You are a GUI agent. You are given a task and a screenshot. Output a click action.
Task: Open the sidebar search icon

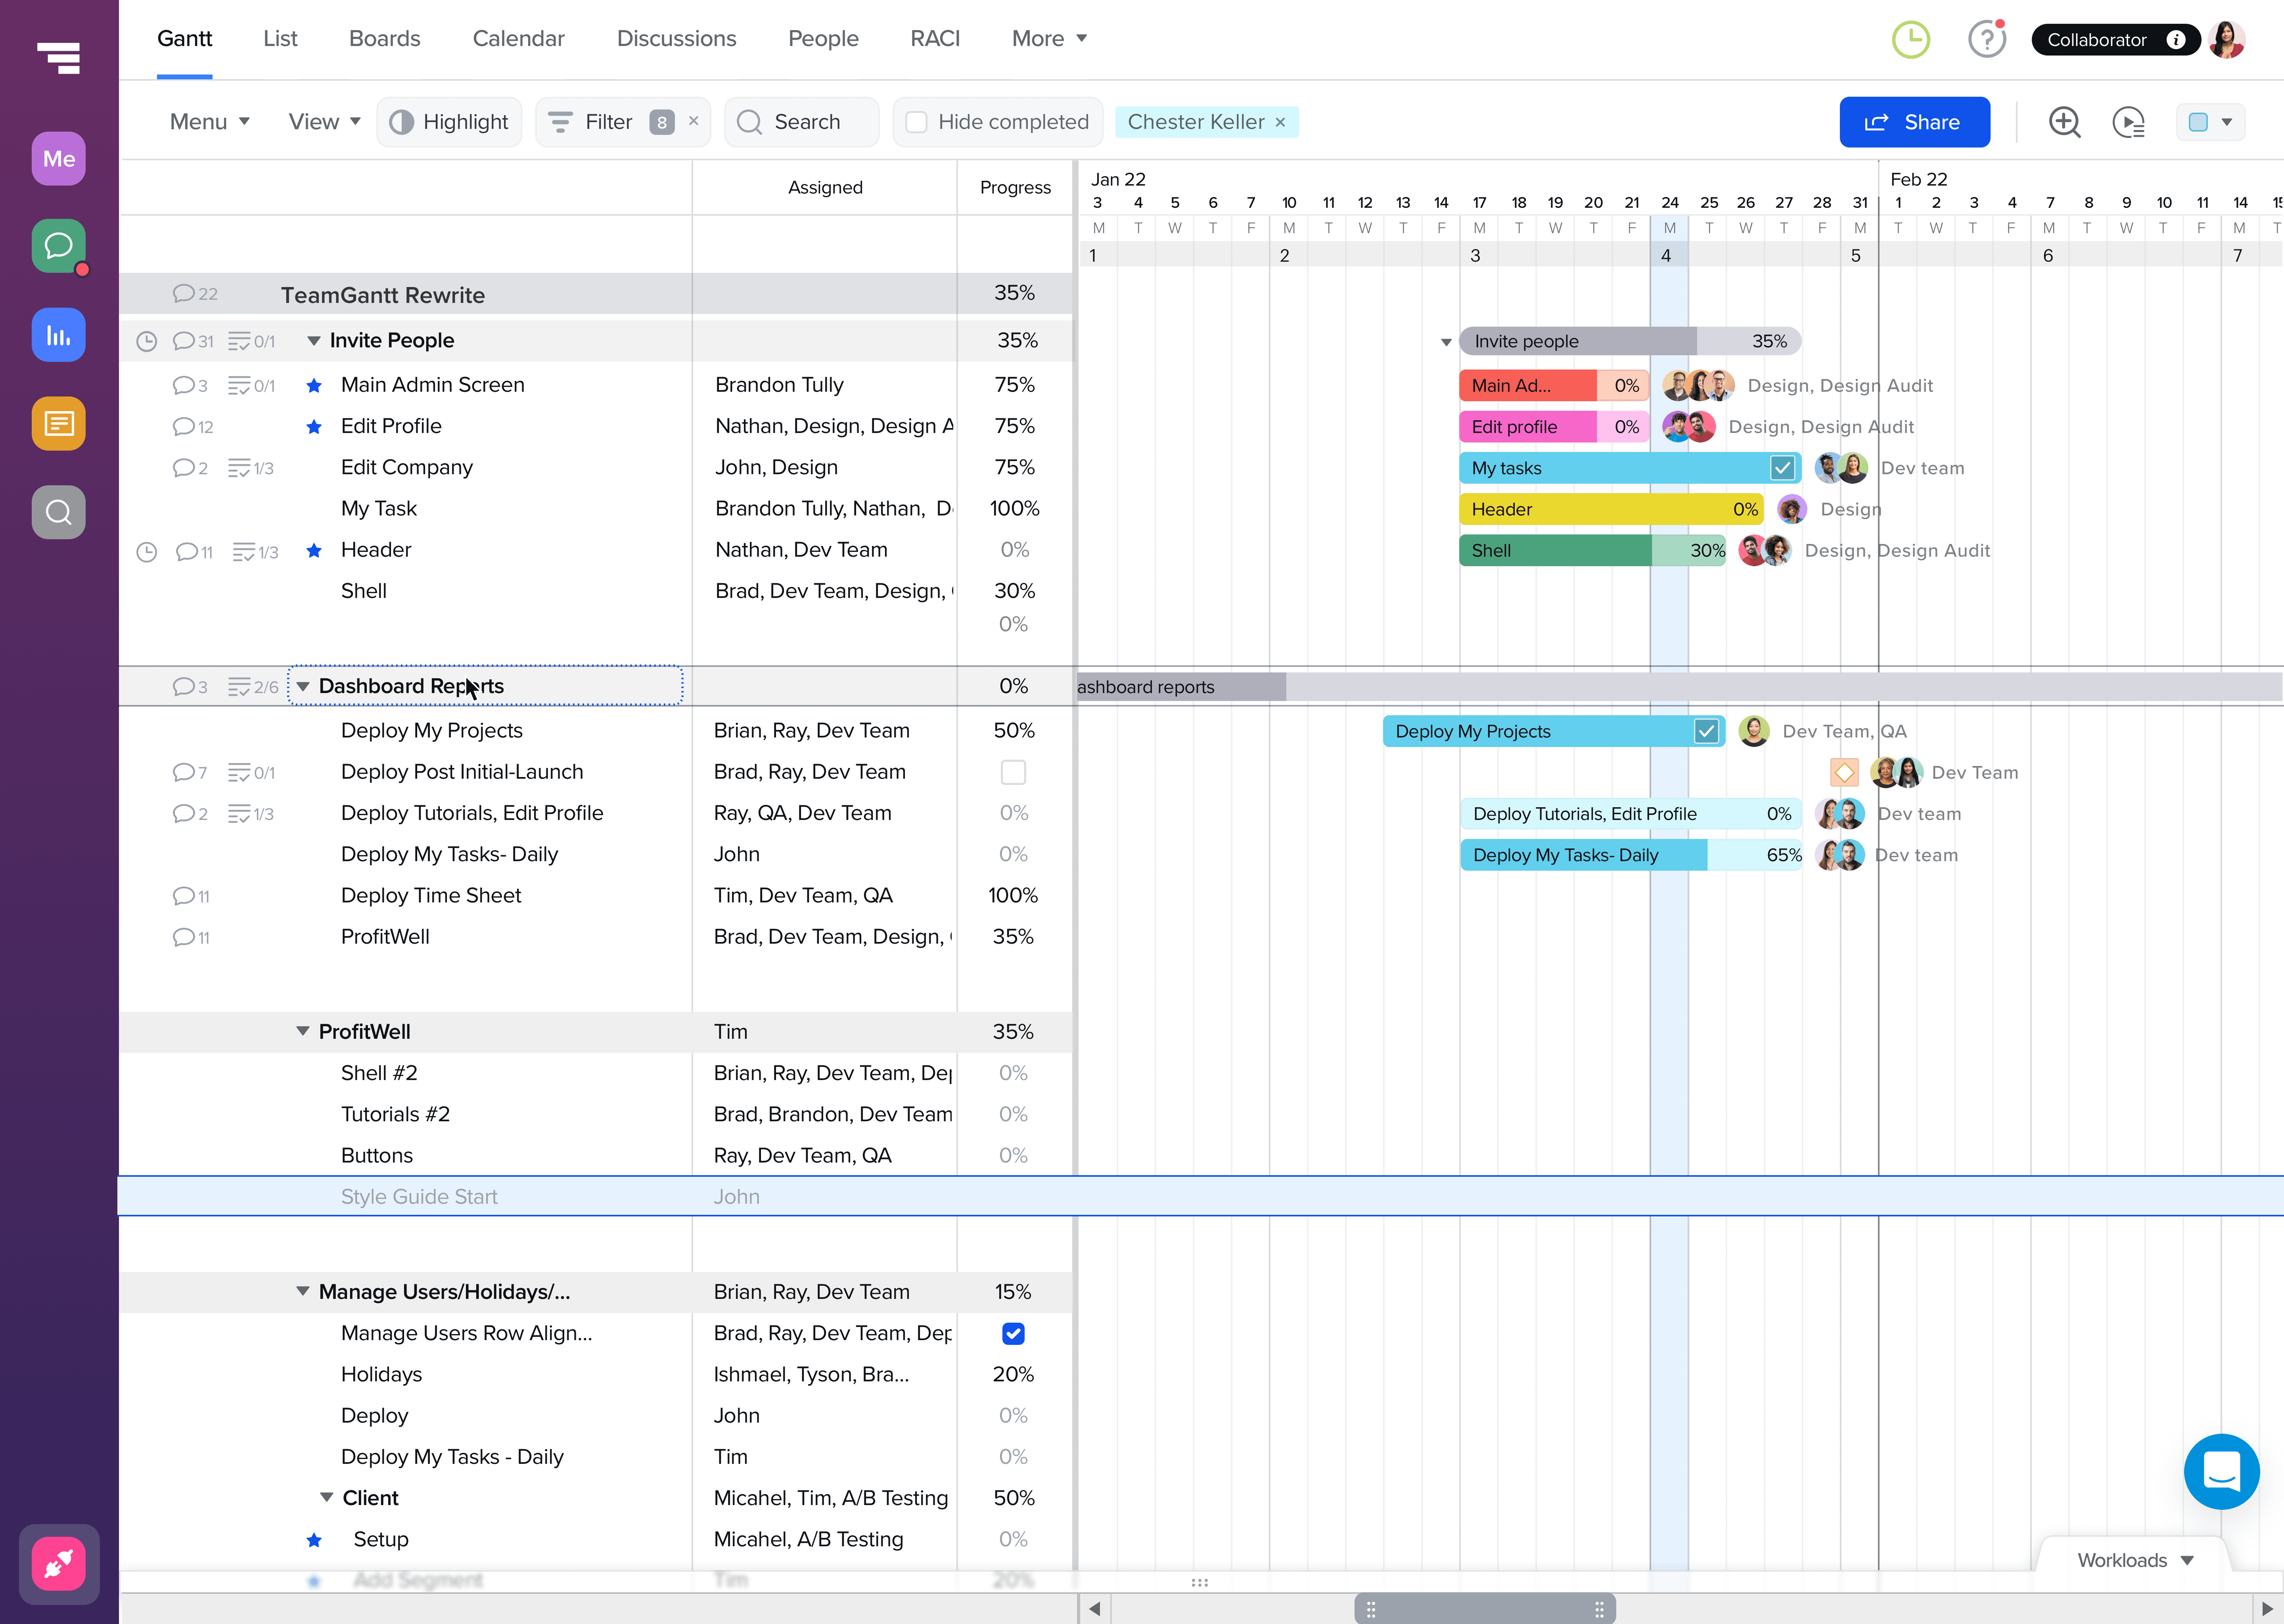click(58, 512)
